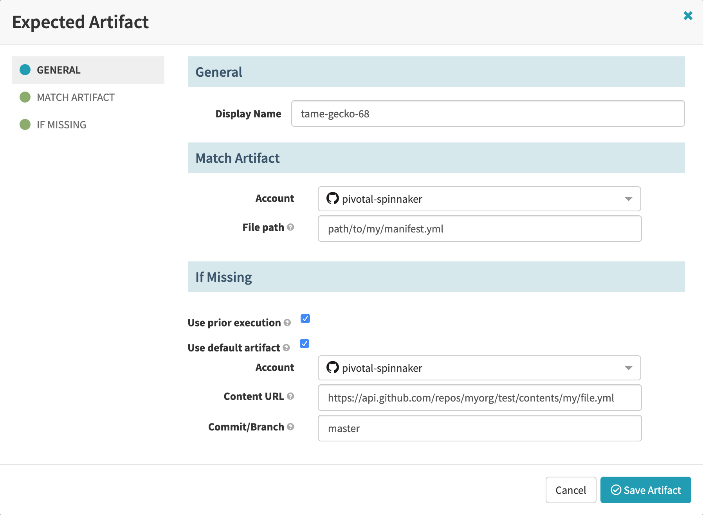
Task: Switch to the IF MISSING sidebar section
Action: (x=61, y=124)
